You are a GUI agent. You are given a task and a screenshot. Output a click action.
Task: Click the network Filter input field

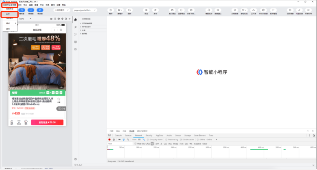120,144
